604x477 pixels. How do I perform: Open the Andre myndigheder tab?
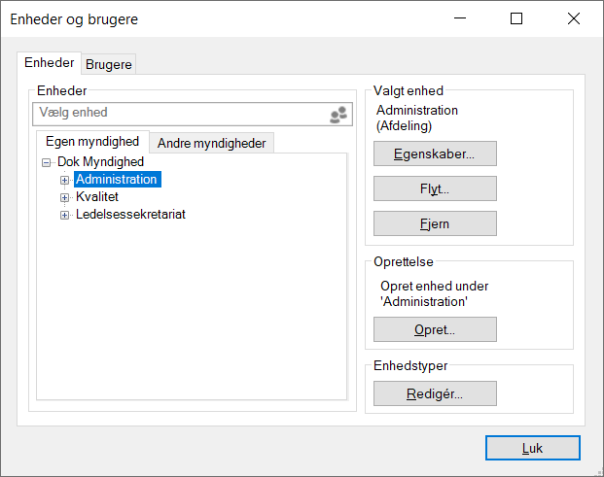click(x=211, y=143)
